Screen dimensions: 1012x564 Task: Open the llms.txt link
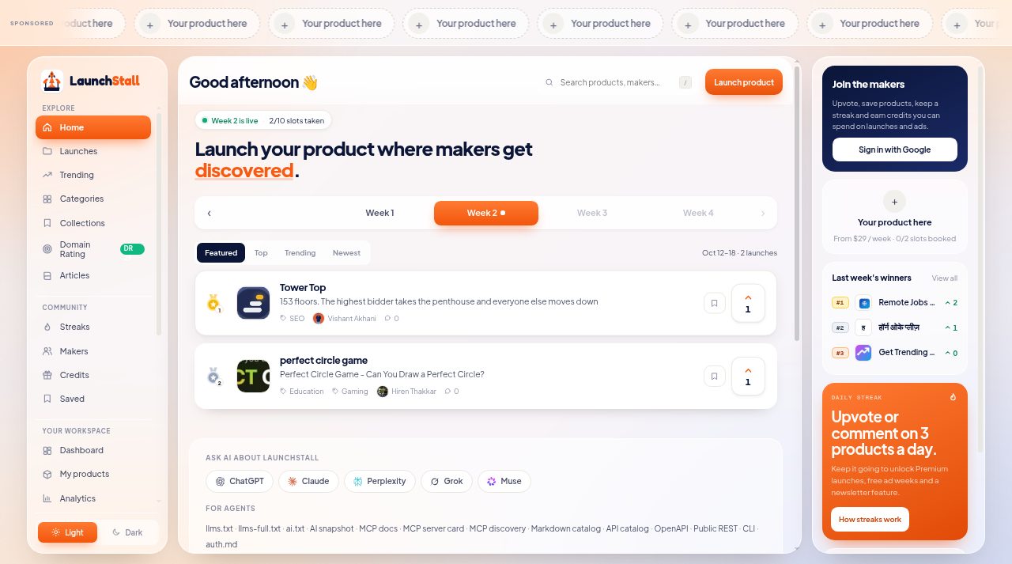219,528
